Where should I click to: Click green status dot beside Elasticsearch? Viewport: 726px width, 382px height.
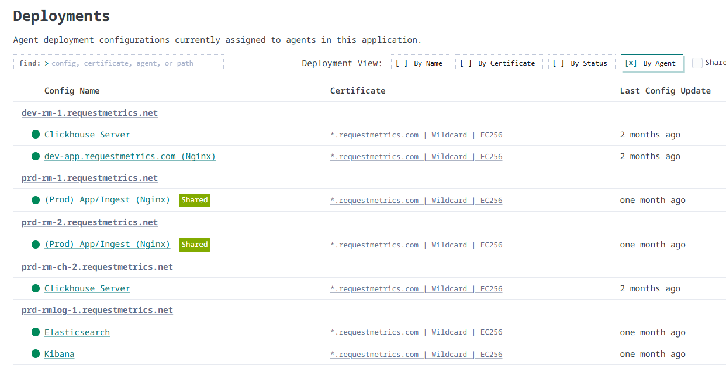coord(36,332)
